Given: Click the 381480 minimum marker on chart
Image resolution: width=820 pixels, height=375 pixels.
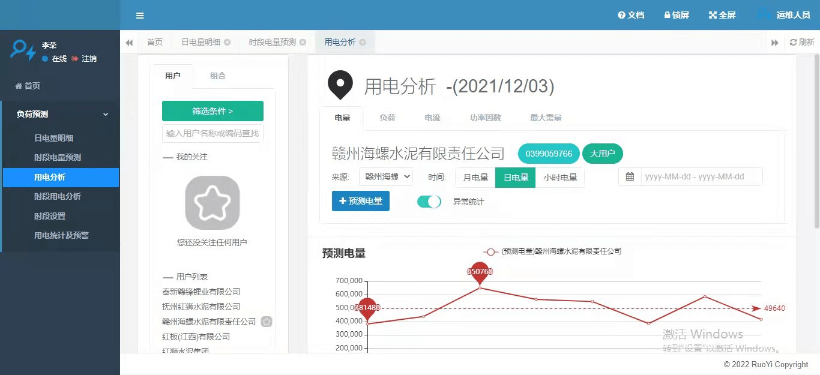Looking at the screenshot, I should (x=367, y=308).
